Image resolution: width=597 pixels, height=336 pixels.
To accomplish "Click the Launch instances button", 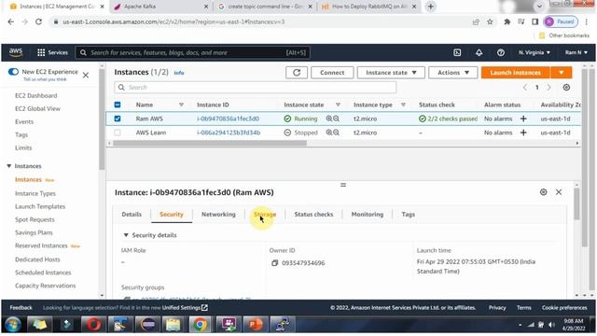I will [x=516, y=73].
